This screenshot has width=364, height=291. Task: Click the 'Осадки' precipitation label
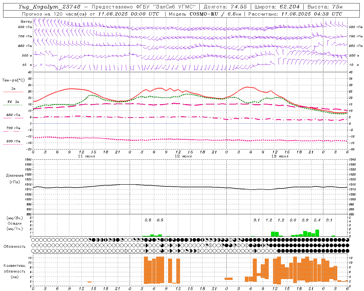pos(15,223)
